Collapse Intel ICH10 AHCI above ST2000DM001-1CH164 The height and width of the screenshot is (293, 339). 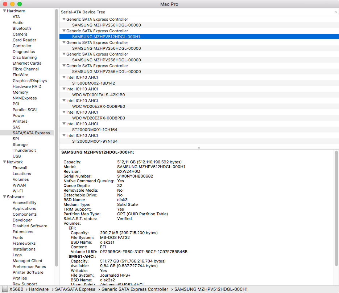coord(64,124)
